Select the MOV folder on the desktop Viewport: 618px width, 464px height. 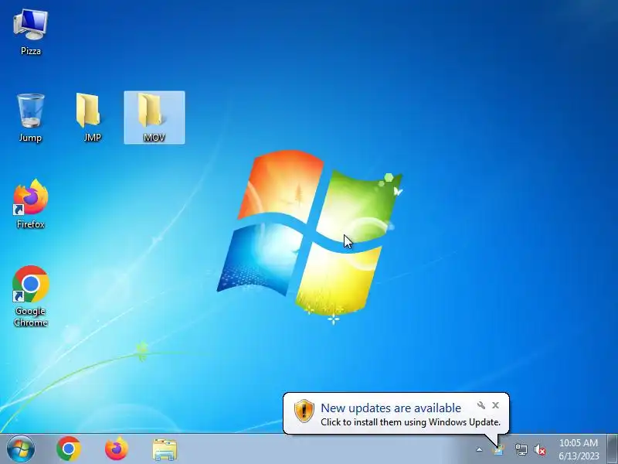[154, 118]
